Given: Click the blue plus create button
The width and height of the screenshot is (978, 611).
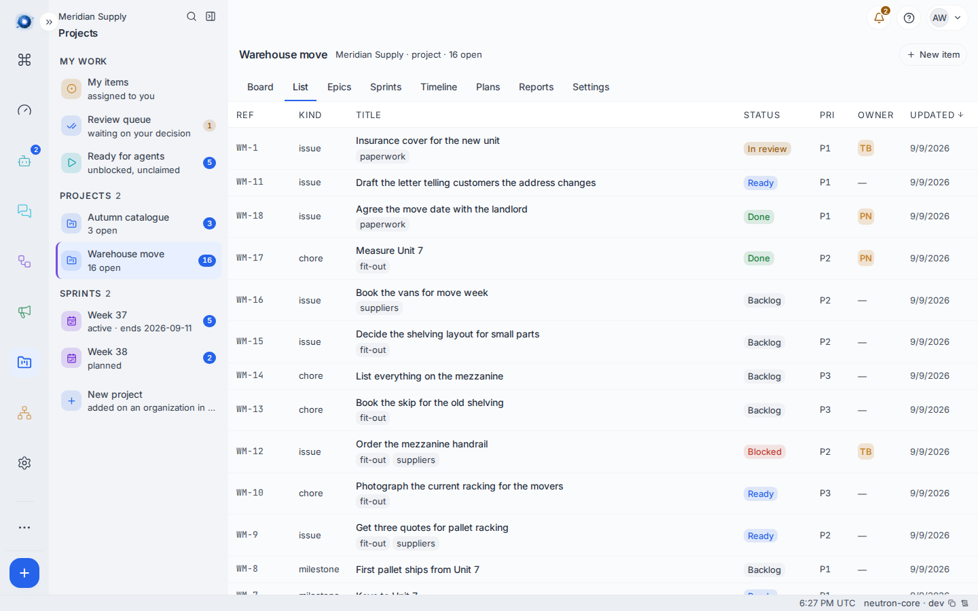Looking at the screenshot, I should pos(24,573).
